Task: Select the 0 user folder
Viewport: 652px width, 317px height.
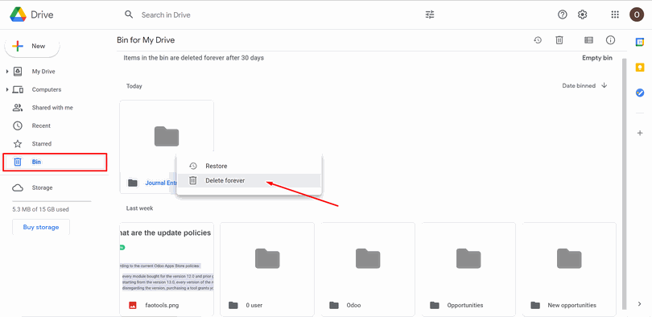Action: [x=267, y=270]
